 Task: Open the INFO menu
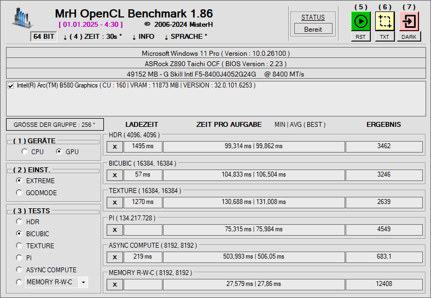[x=143, y=37]
